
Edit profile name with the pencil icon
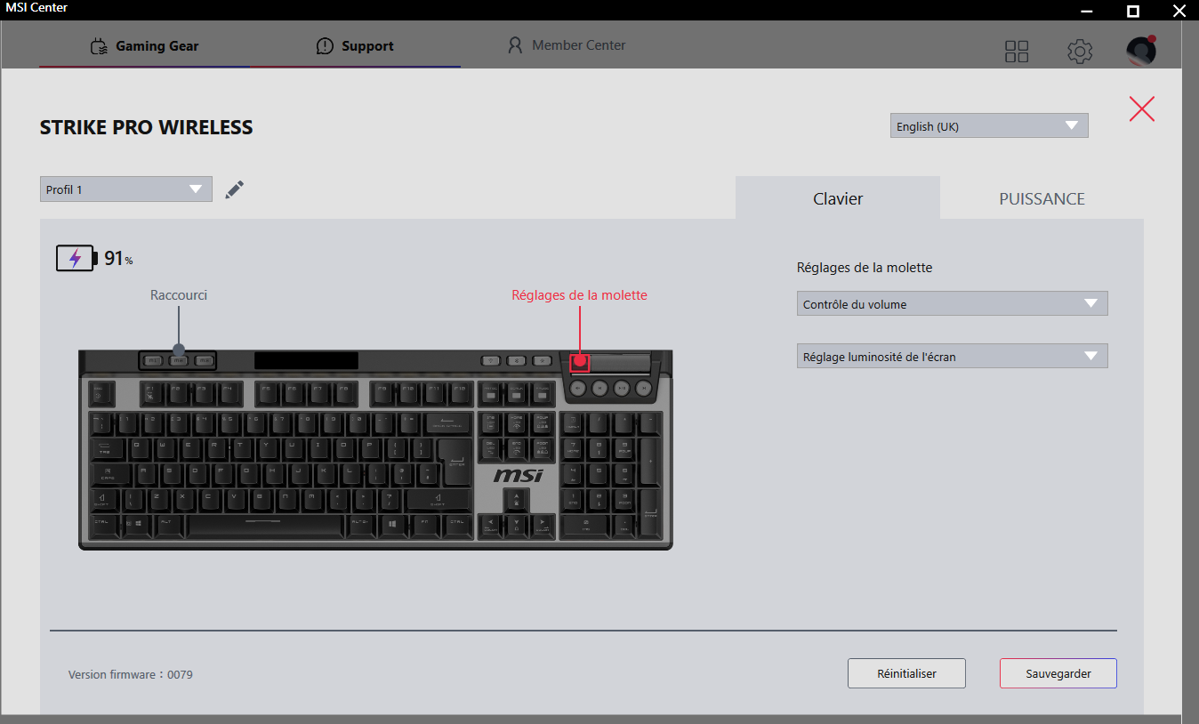tap(234, 189)
